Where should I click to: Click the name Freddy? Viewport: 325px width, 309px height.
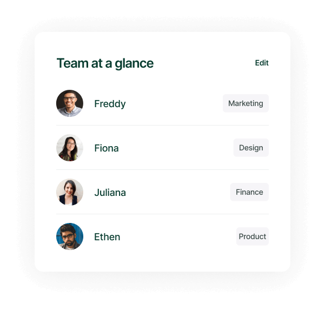pyautogui.click(x=110, y=104)
